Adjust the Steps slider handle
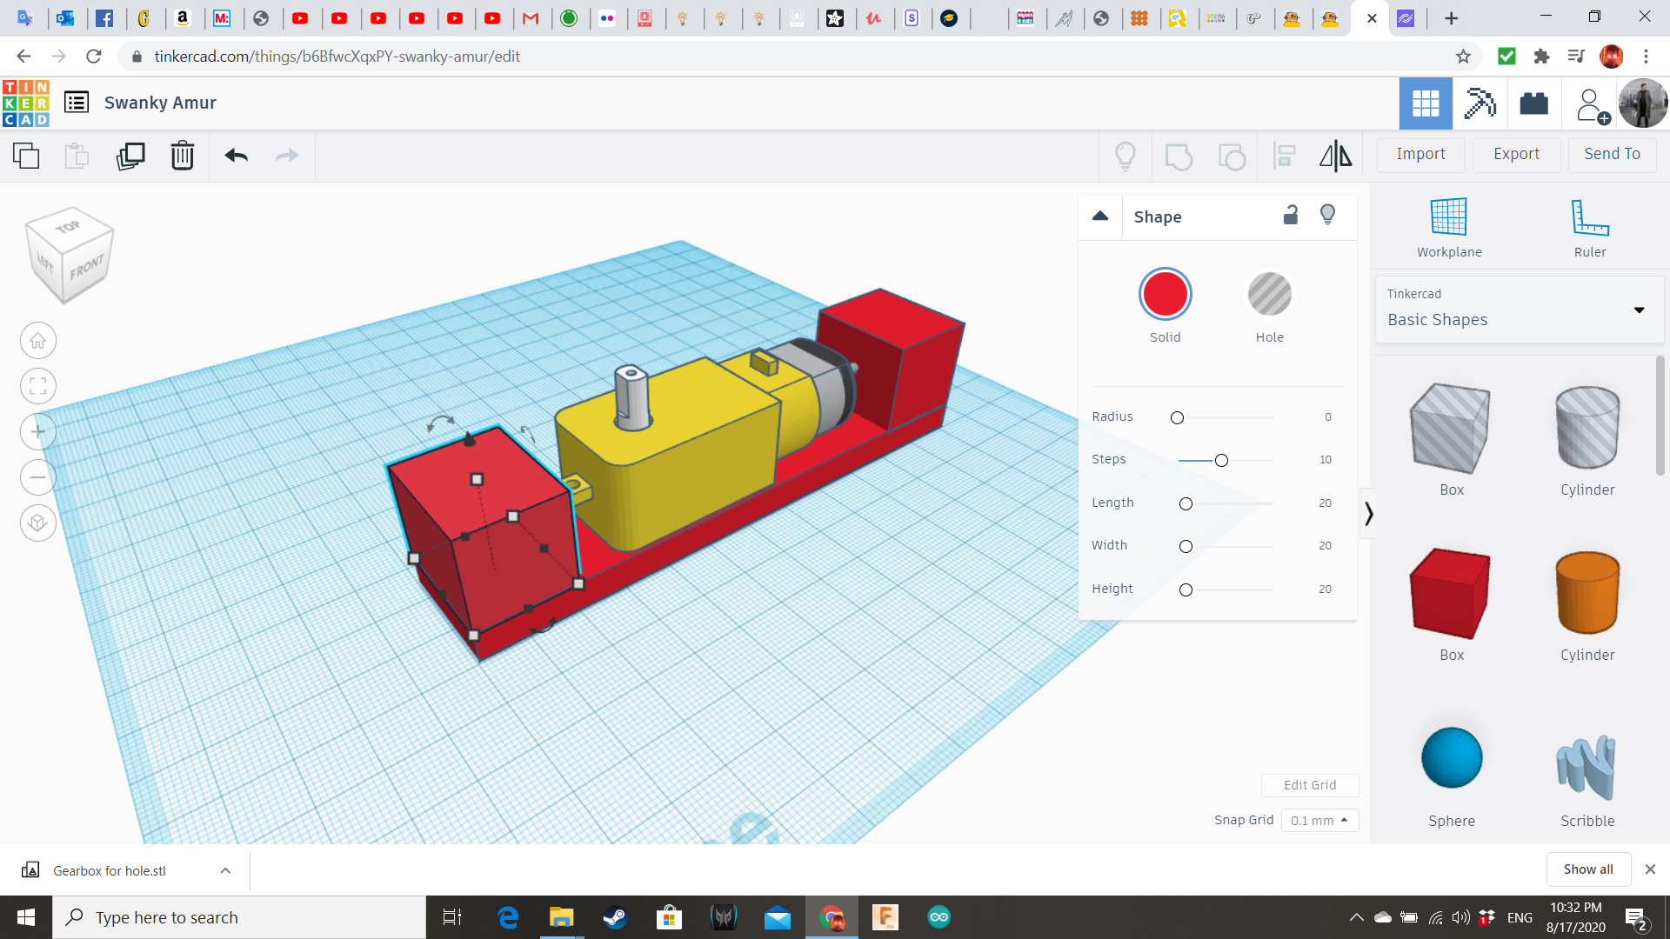Viewport: 1670px width, 939px height. coord(1221,460)
